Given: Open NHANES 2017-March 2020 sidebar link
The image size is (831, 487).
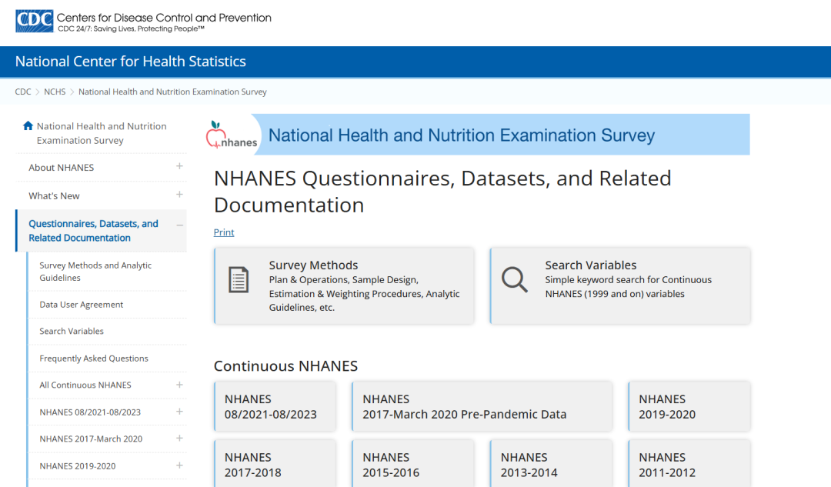Looking at the screenshot, I should point(91,439).
